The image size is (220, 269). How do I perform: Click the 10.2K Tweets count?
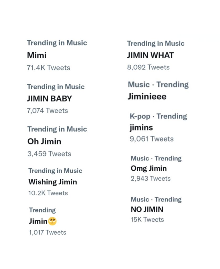(x=48, y=193)
